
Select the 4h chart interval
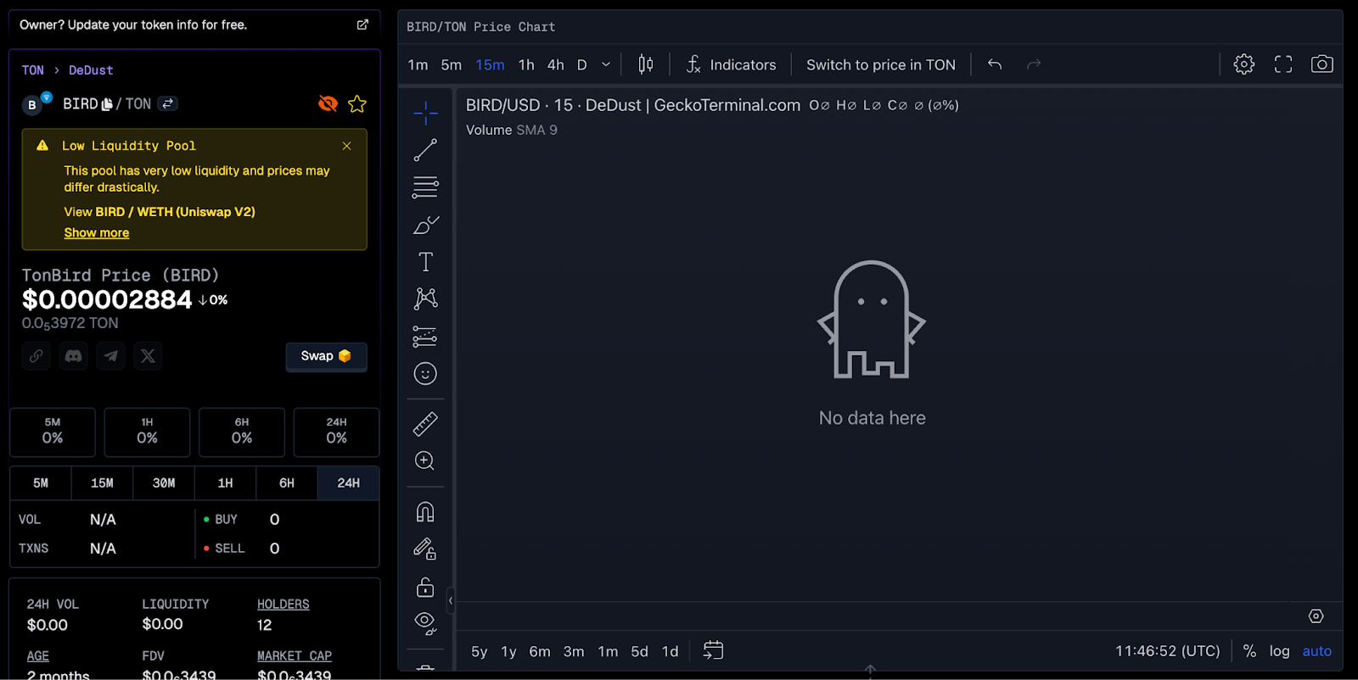point(556,64)
